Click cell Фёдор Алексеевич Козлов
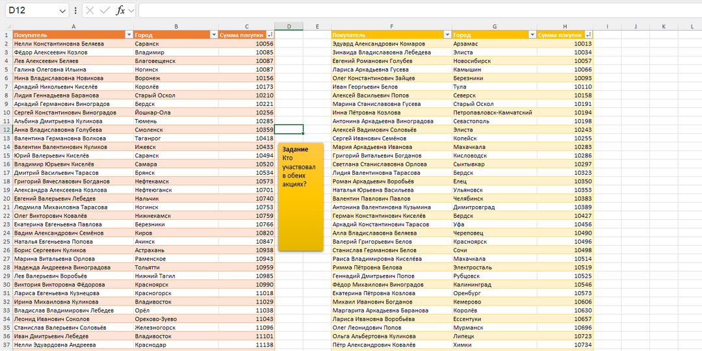702x351 pixels. 73,53
